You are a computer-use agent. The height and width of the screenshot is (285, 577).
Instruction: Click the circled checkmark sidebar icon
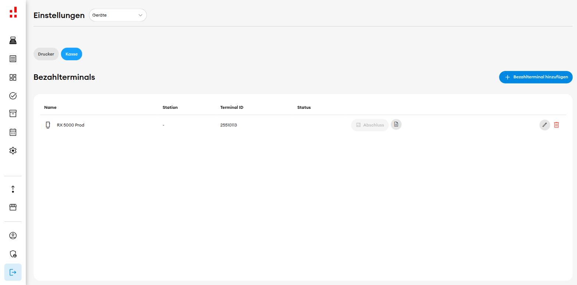pos(13,96)
